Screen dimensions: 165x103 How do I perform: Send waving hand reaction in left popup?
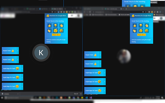click(49, 31)
